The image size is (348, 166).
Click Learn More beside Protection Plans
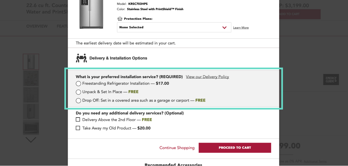click(x=241, y=28)
